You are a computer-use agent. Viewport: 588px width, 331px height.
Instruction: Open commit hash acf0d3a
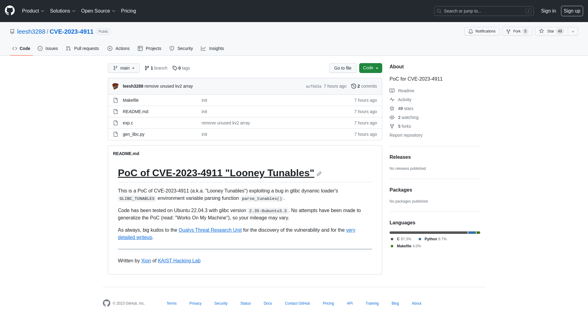point(314,86)
